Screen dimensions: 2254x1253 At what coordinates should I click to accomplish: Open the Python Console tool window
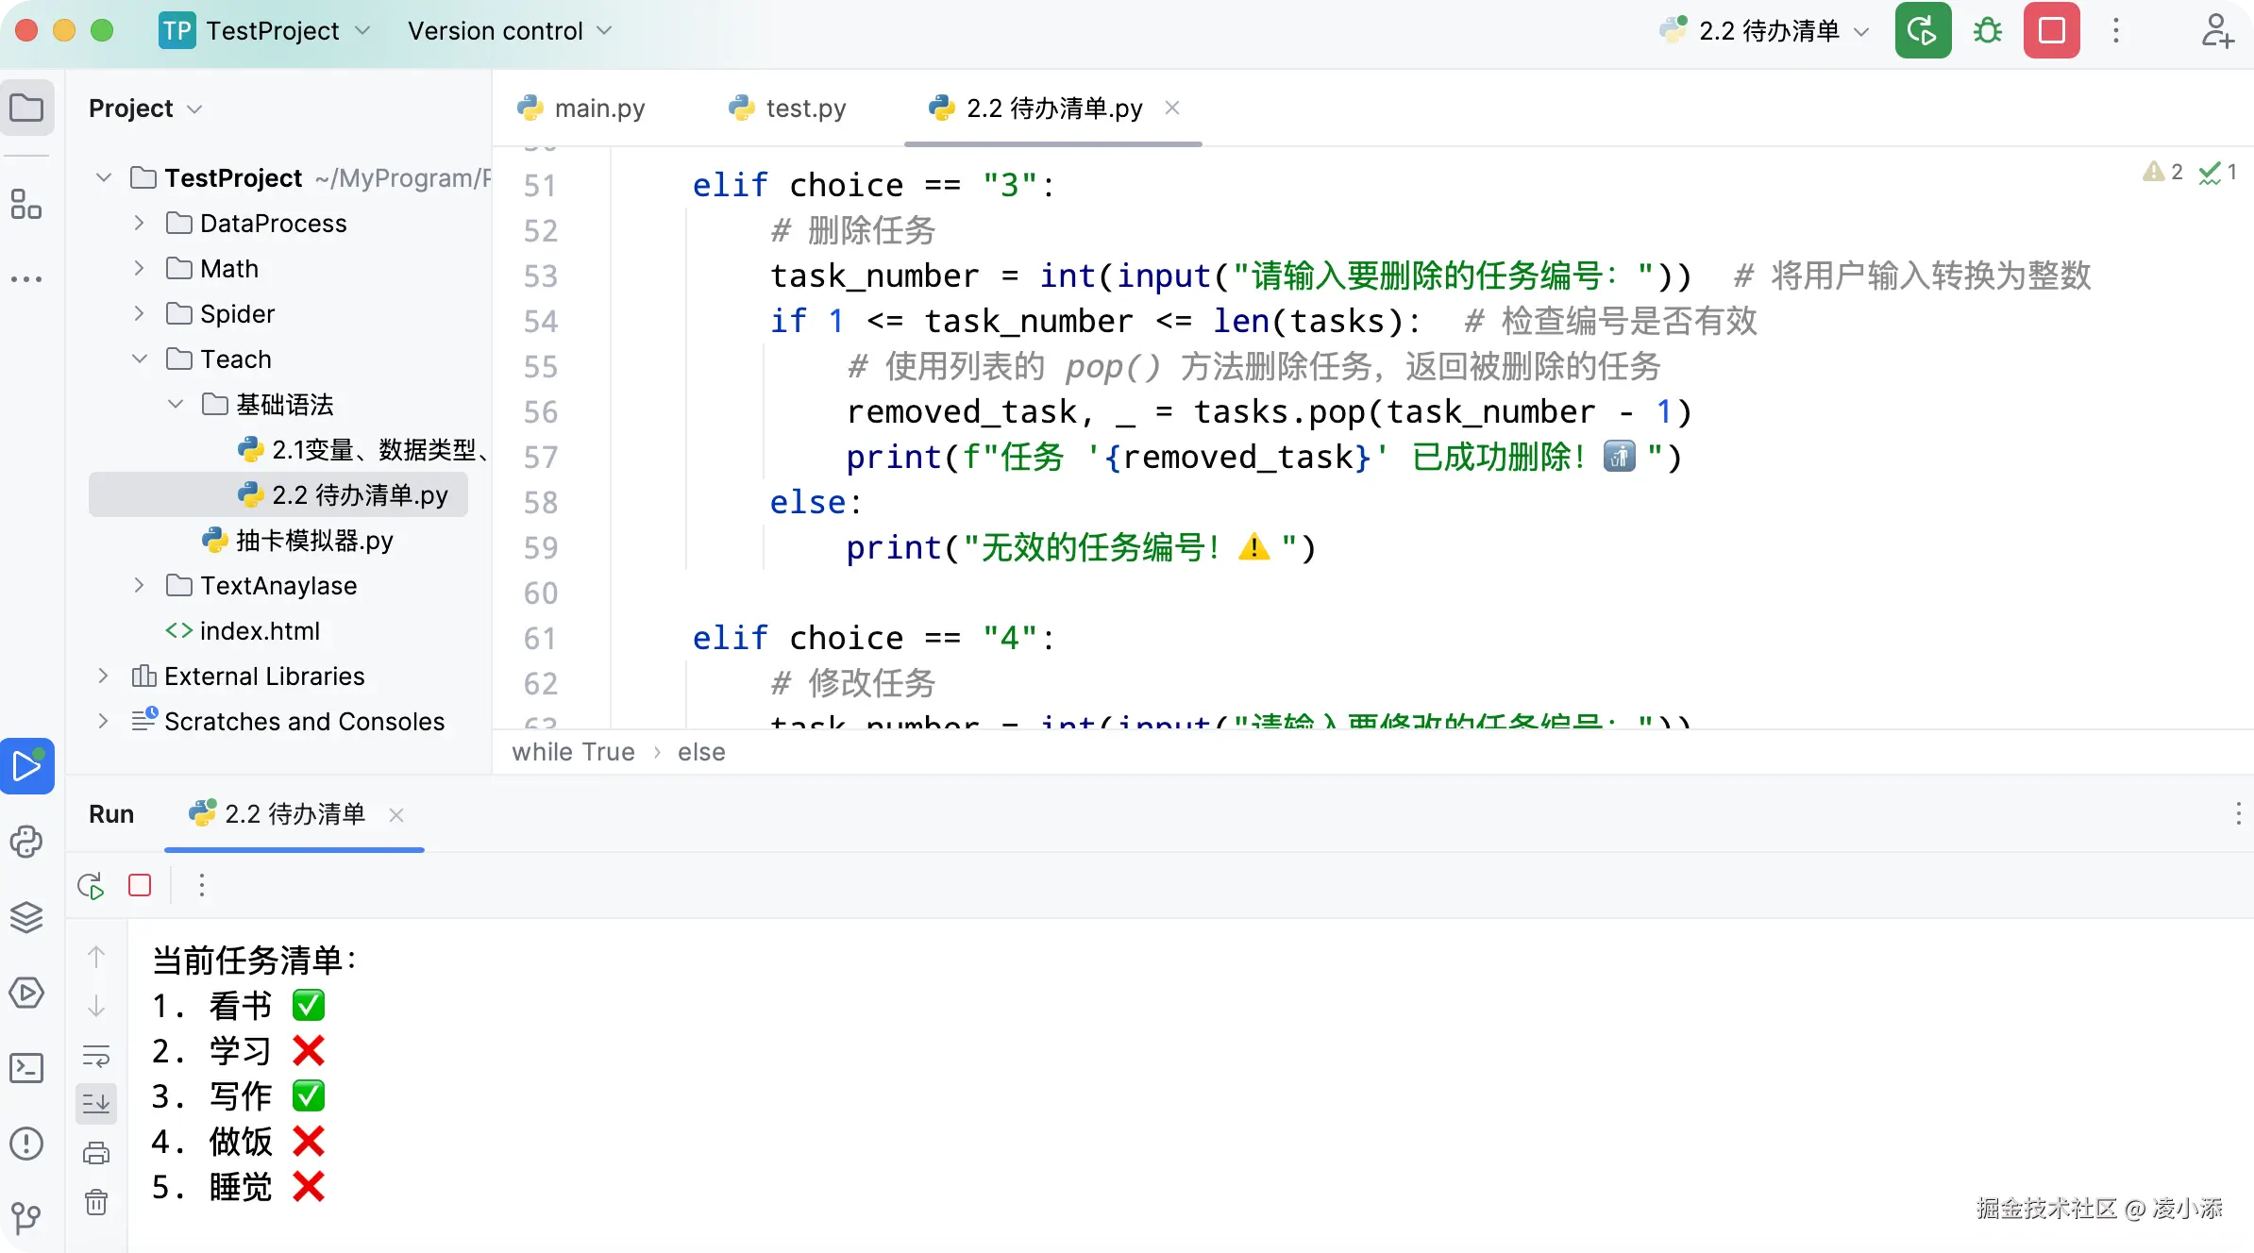[26, 842]
